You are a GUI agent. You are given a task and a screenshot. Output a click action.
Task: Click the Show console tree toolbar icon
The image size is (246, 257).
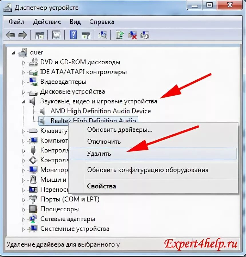[x=40, y=35]
